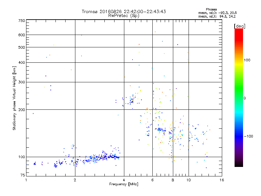Click the x-axis '2' MHz frequency label

coord(75,180)
